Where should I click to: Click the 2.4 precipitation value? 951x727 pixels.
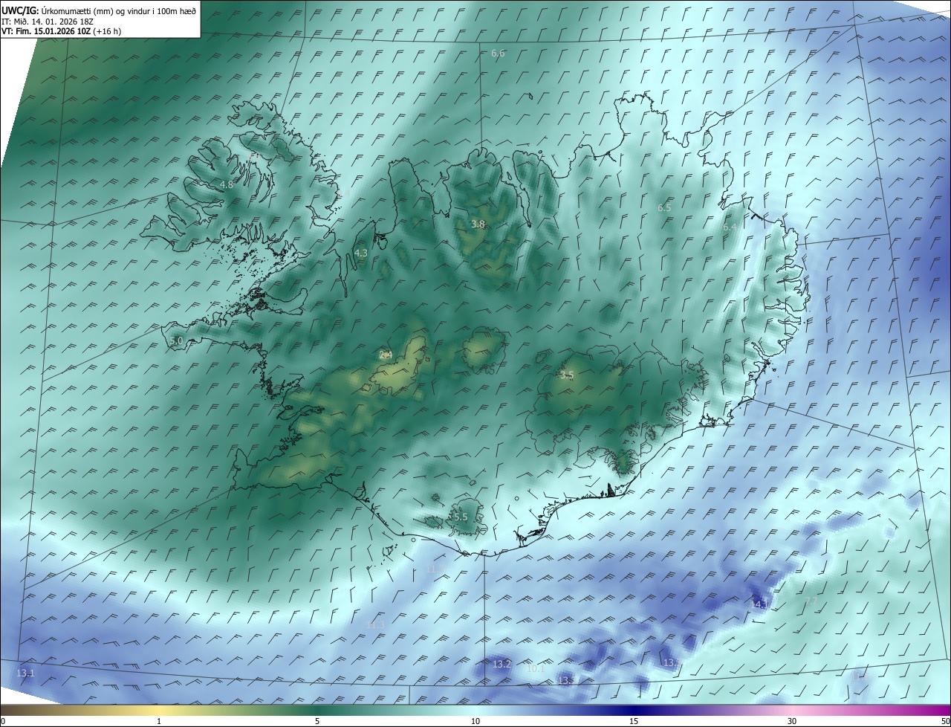386,355
